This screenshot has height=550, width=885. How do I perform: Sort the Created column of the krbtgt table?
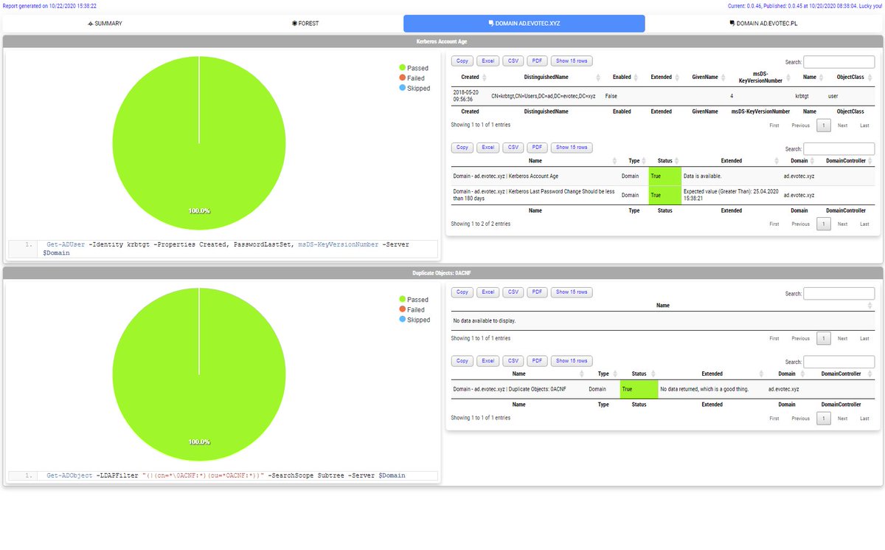pyautogui.click(x=471, y=77)
